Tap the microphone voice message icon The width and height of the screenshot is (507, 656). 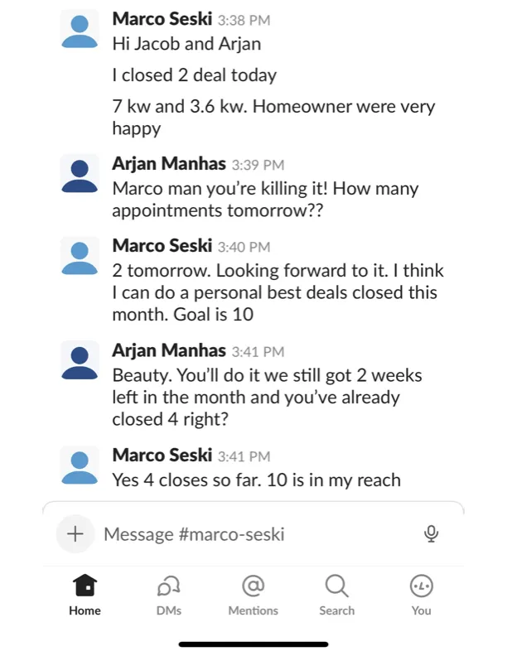431,534
